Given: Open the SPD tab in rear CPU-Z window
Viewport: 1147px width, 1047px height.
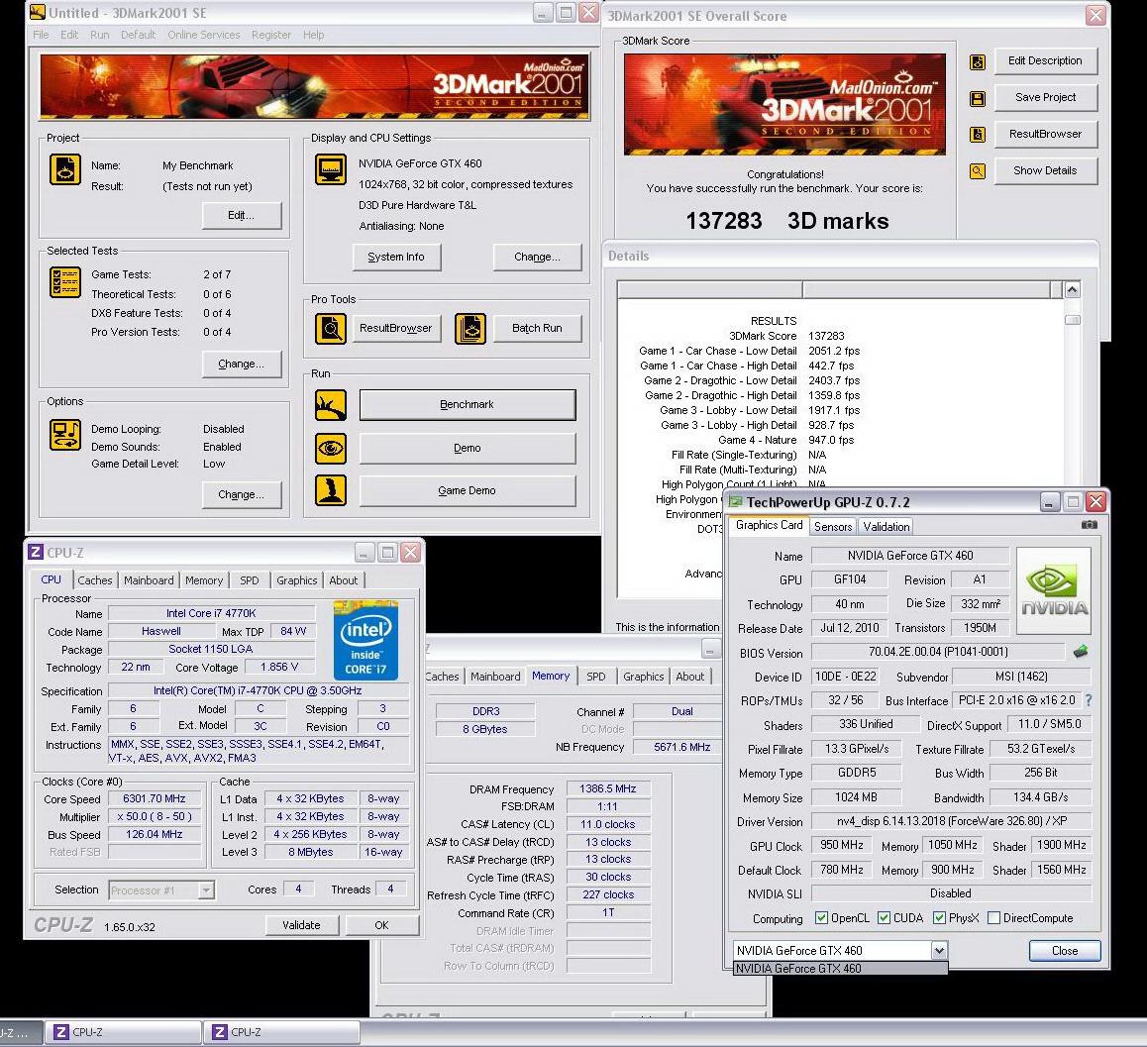Looking at the screenshot, I should (x=596, y=677).
